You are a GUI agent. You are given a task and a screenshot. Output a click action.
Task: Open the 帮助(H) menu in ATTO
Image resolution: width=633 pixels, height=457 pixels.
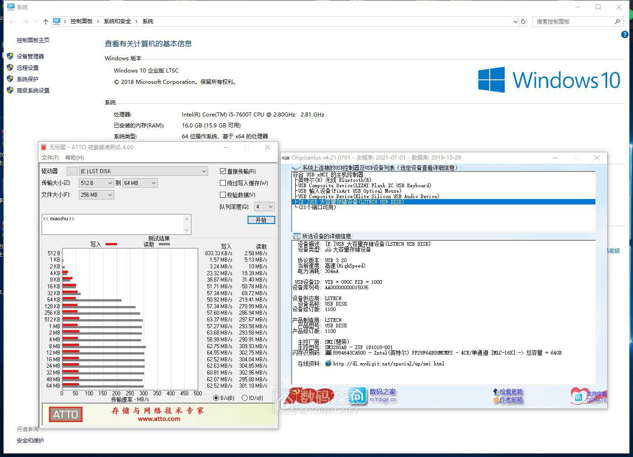point(74,157)
